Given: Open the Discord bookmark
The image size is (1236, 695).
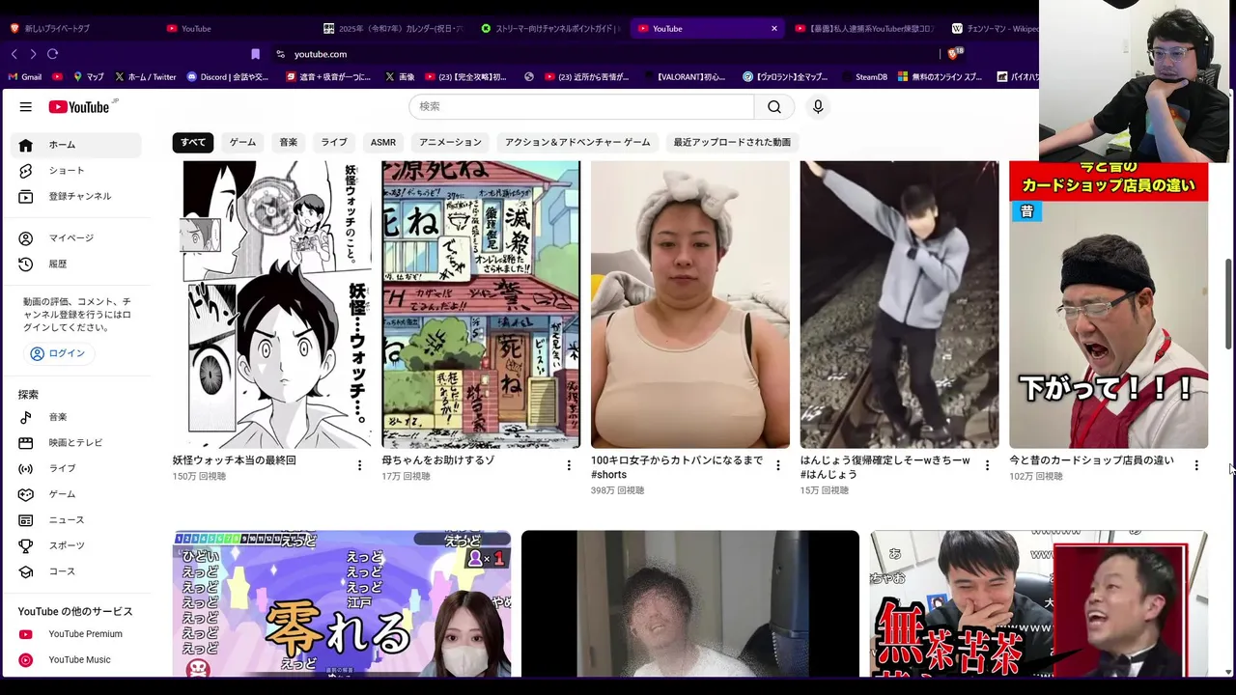Looking at the screenshot, I should [x=228, y=76].
